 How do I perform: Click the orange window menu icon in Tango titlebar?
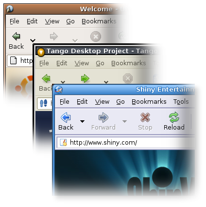coord(41,52)
